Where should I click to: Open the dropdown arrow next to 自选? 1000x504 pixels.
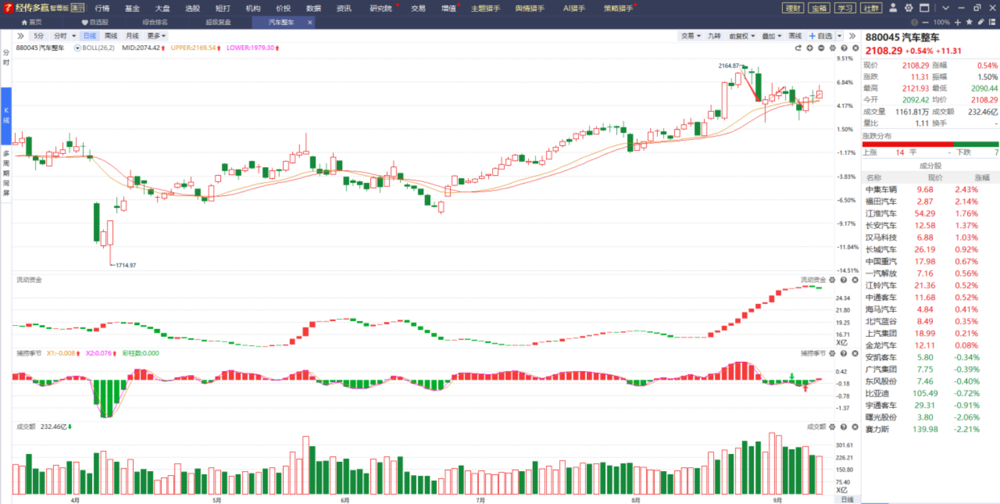839,36
